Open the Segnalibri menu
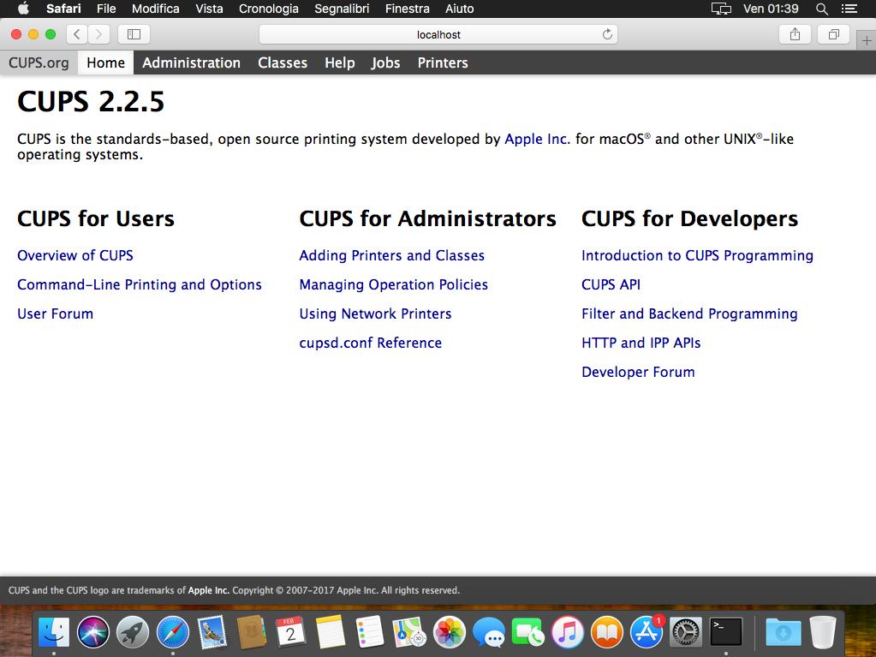 [x=342, y=9]
